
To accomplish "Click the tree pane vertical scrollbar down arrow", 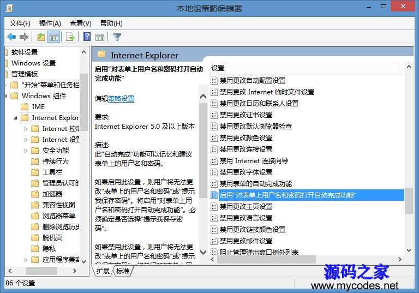I will point(83,261).
